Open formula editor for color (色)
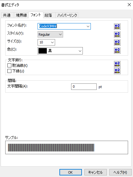This screenshot has width=133, height=177. click(x=117, y=50)
